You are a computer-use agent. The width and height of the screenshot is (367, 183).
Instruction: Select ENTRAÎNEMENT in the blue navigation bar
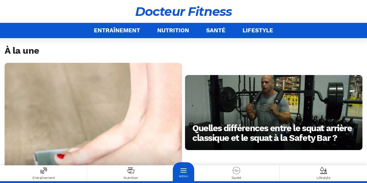pyautogui.click(x=117, y=30)
